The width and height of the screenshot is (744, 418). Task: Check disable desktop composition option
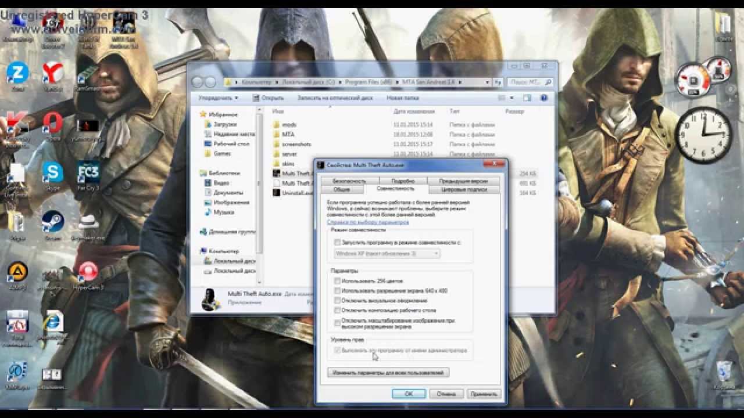click(337, 311)
